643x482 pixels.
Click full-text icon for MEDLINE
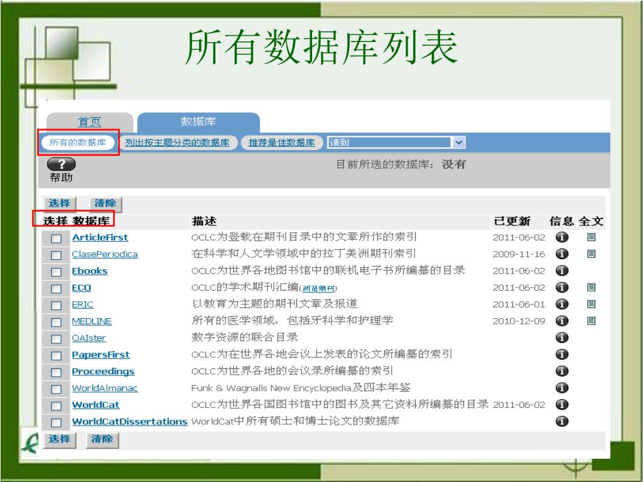(591, 321)
